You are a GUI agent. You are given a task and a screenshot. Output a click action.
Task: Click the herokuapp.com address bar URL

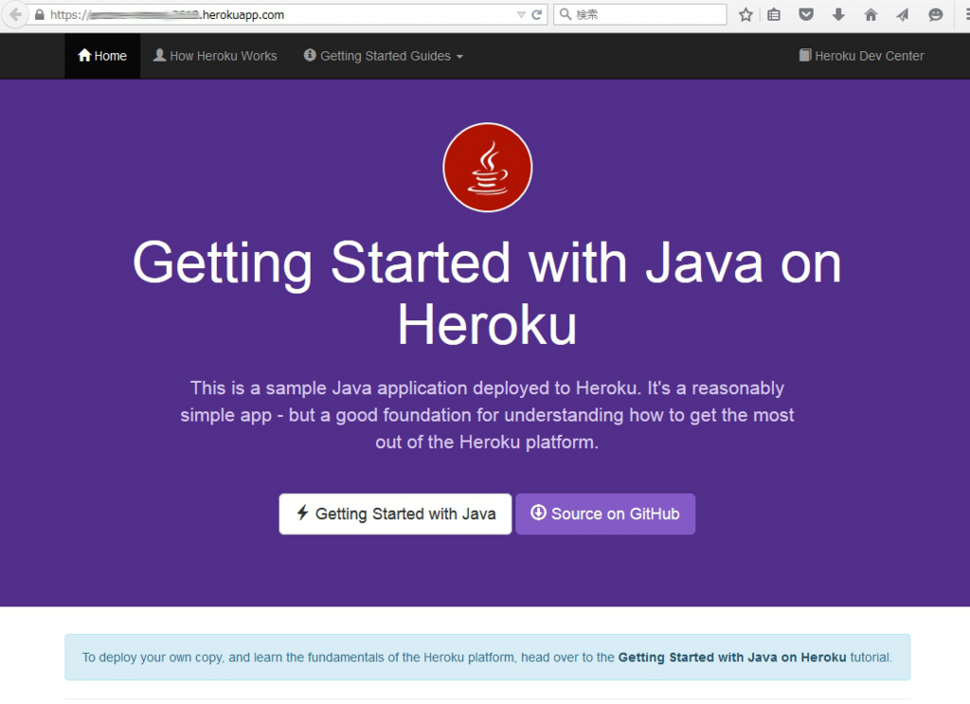click(167, 15)
